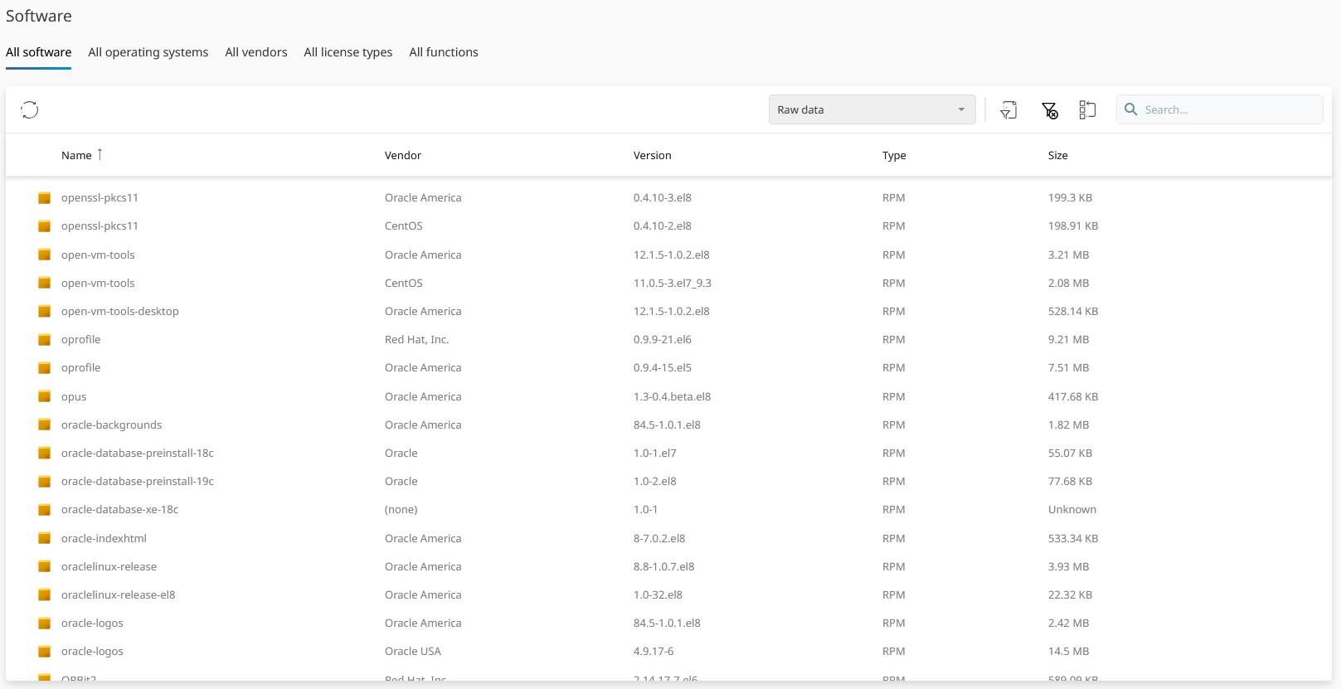Click the refresh icon in the toolbar
1341x689 pixels.
pos(30,109)
